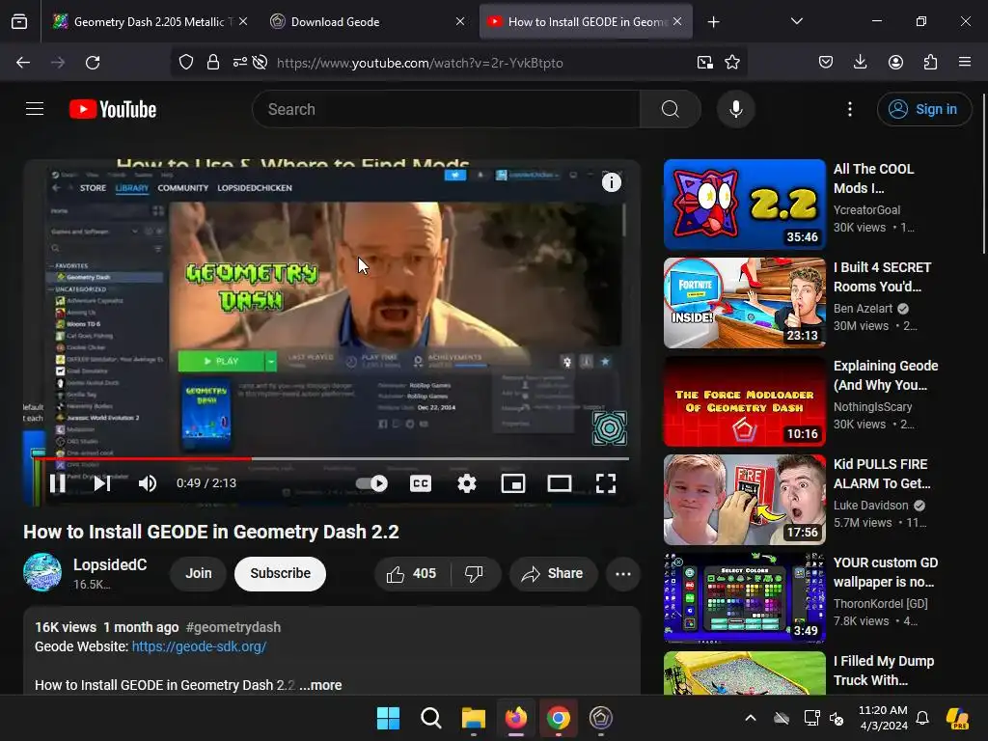Click the autoplay blocked icon in address bar
Screen dimensions: 988x741
tap(260, 63)
